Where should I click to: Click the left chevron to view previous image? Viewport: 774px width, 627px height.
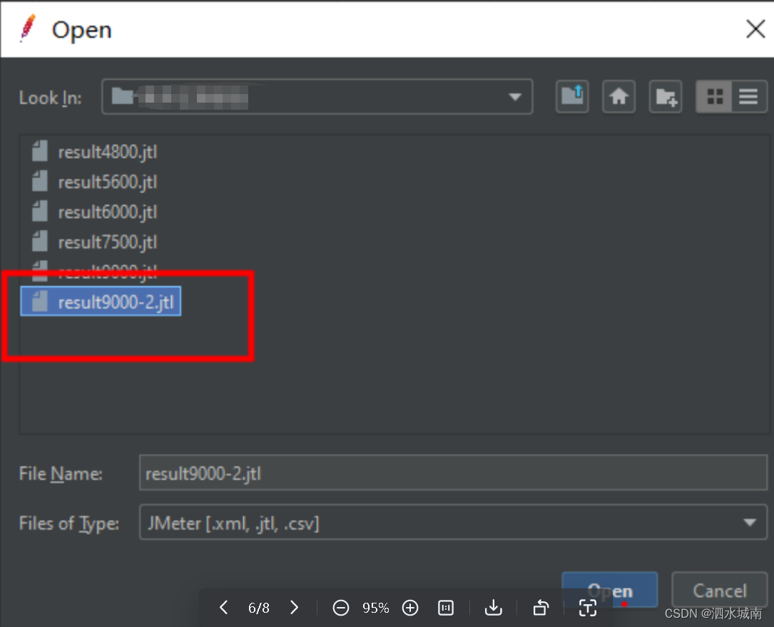[x=223, y=608]
